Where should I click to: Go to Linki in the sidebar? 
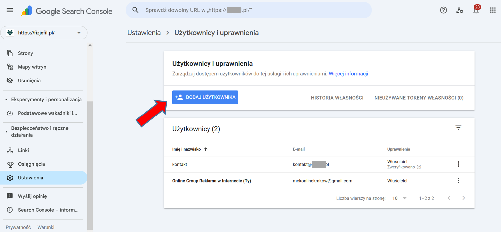(23, 150)
